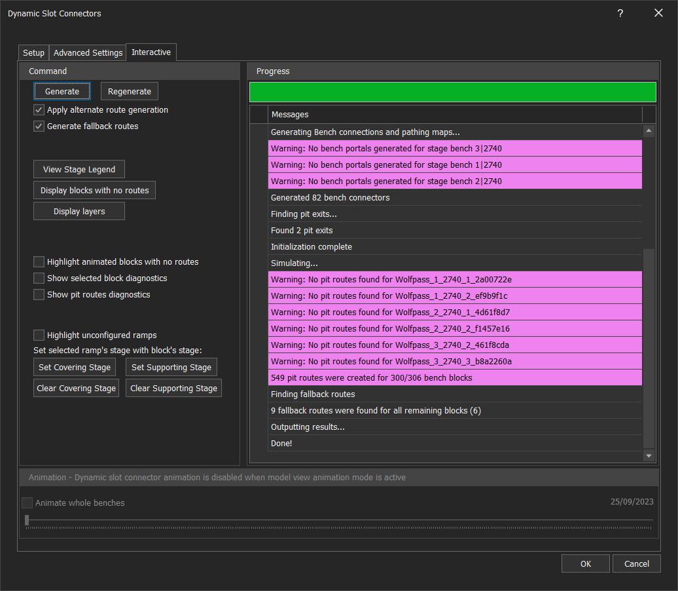Screen dimensions: 678x591
Task: Open the Advanced Settings tab
Action: point(88,53)
